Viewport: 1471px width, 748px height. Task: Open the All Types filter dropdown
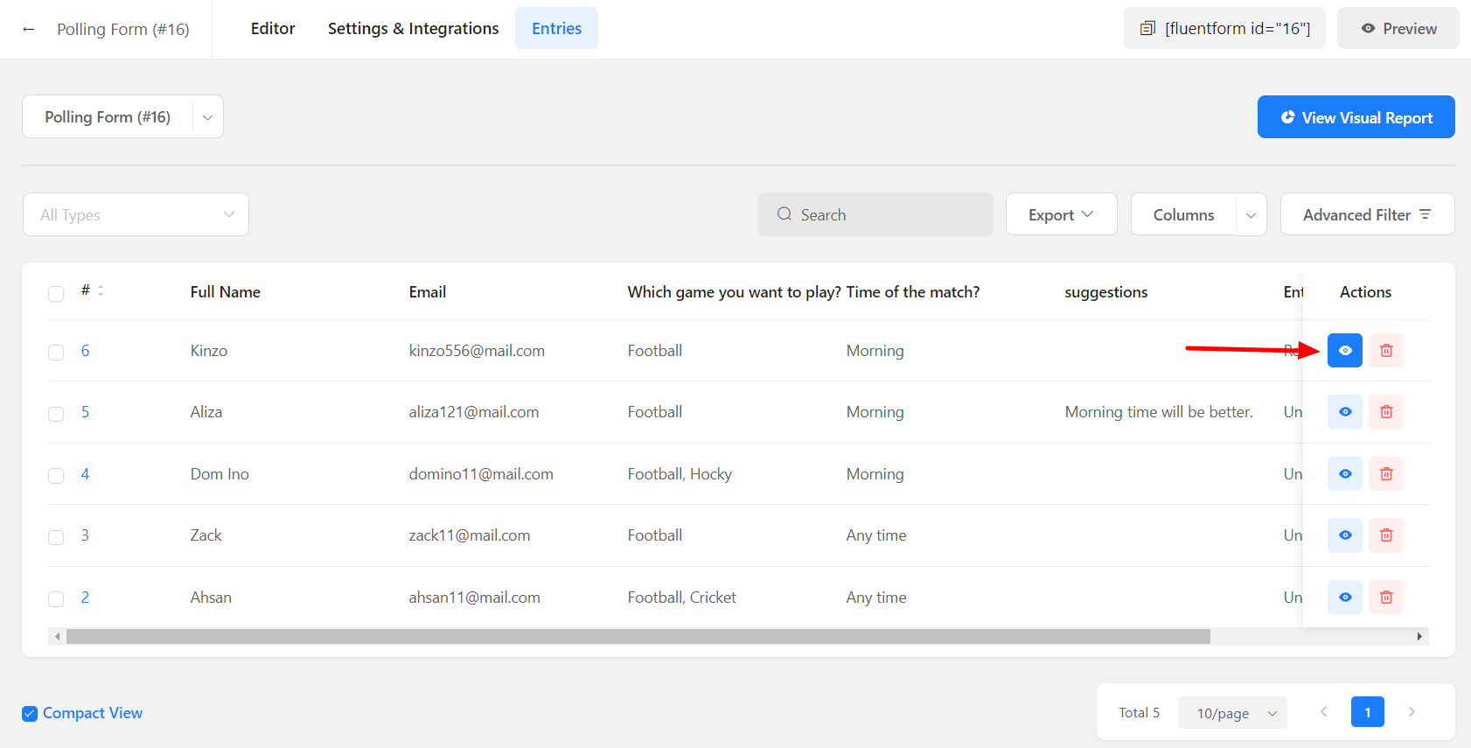[136, 214]
